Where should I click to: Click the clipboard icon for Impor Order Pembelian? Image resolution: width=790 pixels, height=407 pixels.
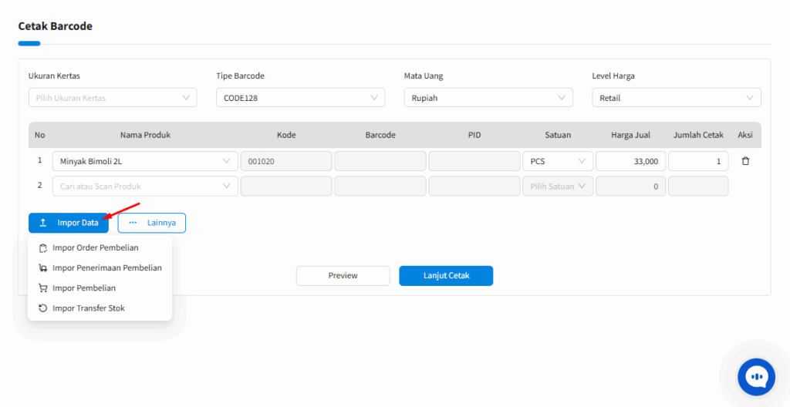point(43,248)
